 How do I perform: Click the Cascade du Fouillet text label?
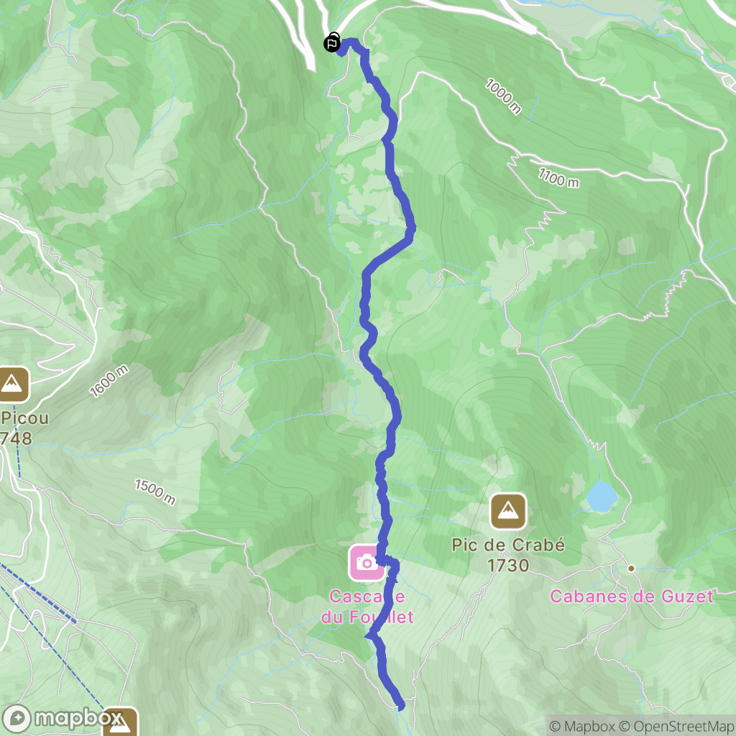(367, 607)
